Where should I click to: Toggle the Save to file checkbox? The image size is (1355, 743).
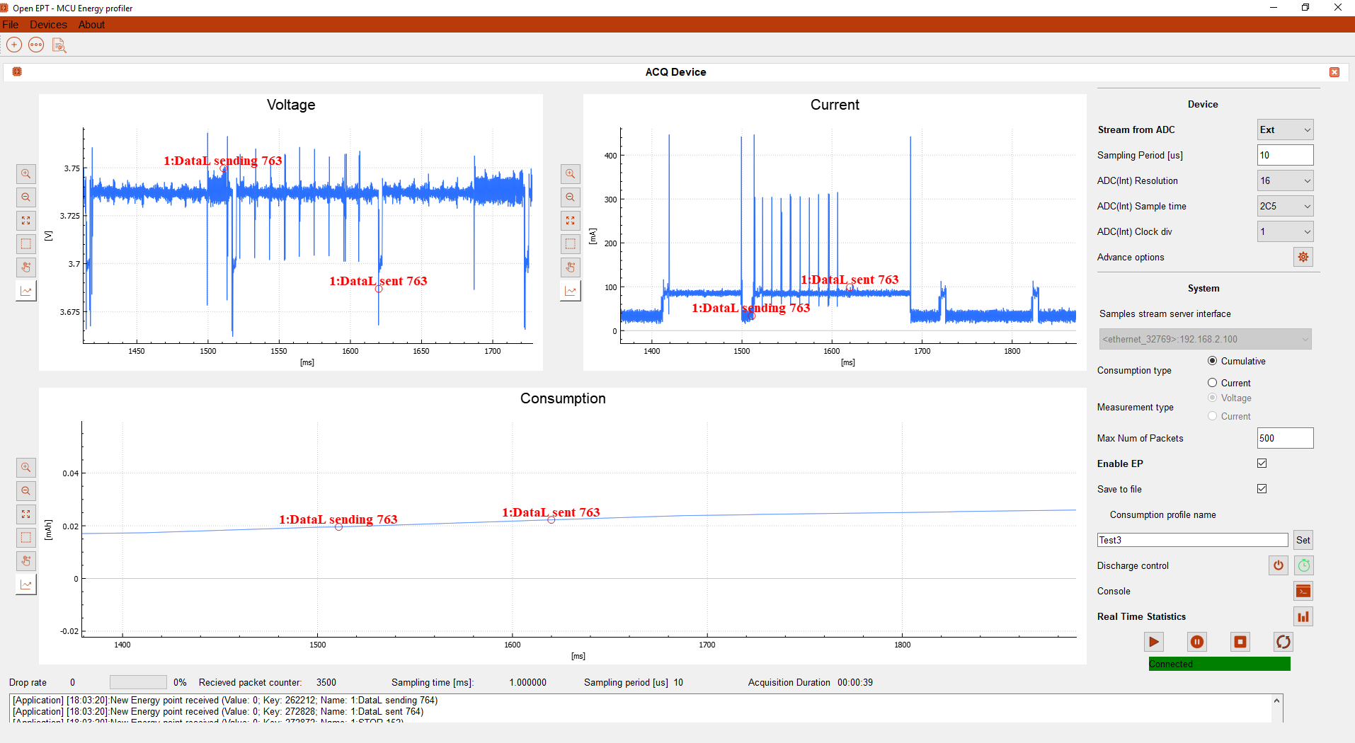click(x=1262, y=489)
